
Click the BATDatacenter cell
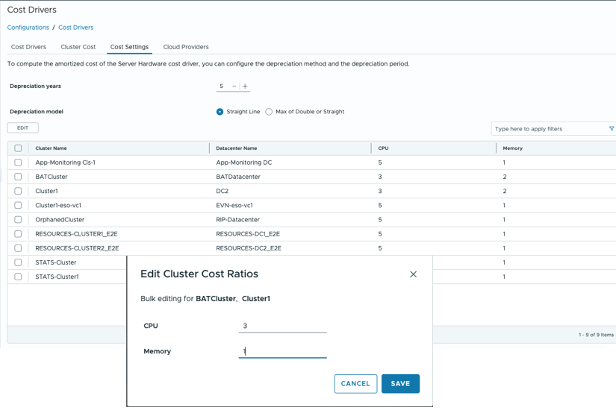238,177
